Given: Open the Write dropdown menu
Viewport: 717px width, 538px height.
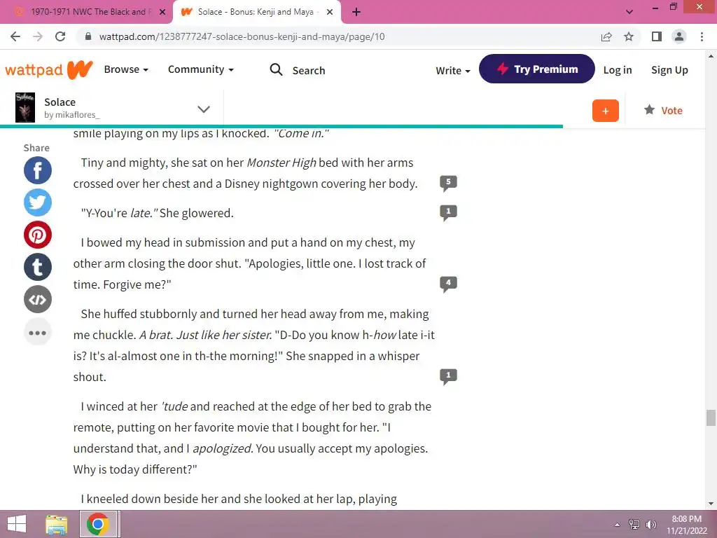Looking at the screenshot, I should pos(453,71).
